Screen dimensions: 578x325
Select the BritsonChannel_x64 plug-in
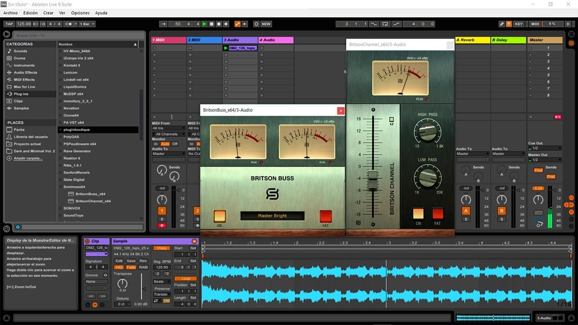pyautogui.click(x=92, y=201)
